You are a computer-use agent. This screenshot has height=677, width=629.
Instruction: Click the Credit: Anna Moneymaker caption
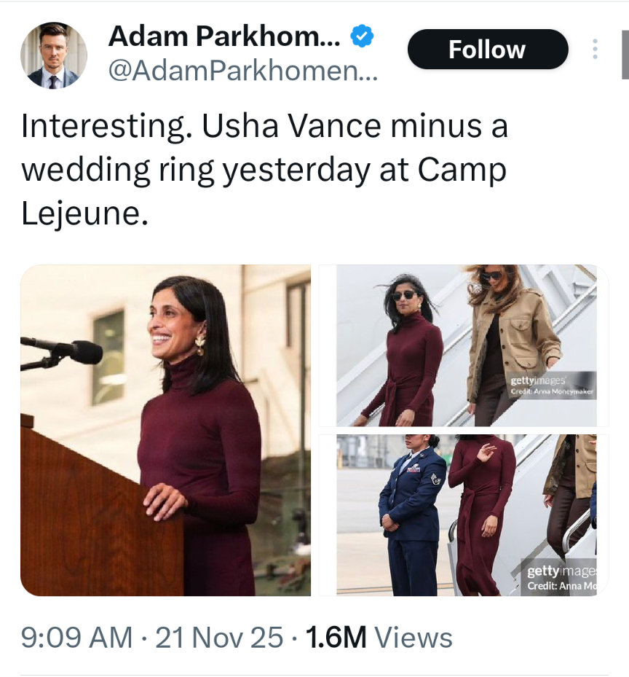(552, 392)
